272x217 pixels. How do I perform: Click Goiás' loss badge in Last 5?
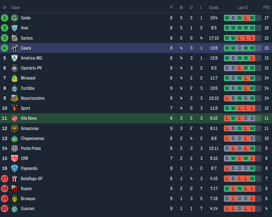click(246, 18)
